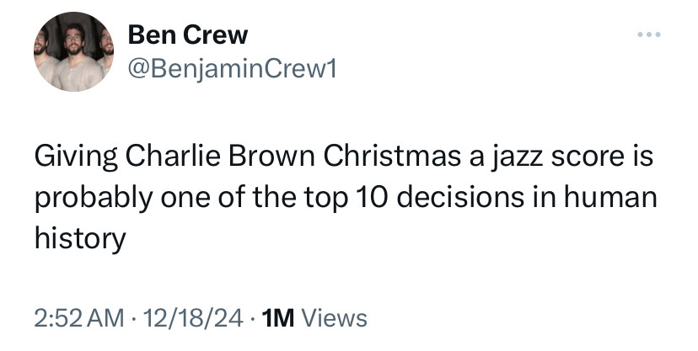Click the word human in the tweet
The width and height of the screenshot is (698, 351).
(610, 198)
